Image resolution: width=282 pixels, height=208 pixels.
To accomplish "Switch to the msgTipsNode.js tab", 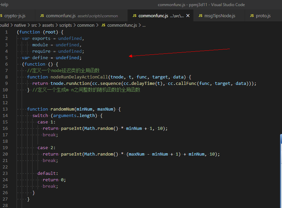I will [x=220, y=16].
